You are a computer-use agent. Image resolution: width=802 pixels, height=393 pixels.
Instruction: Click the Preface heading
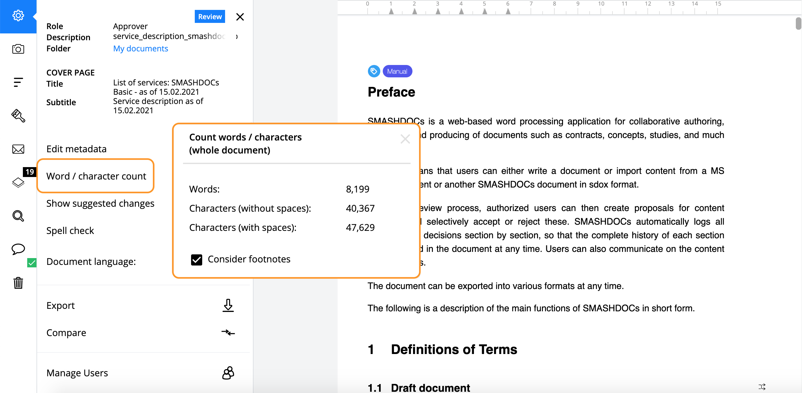click(x=391, y=92)
